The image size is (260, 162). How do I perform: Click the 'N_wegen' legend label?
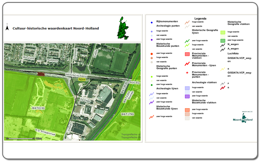click(x=233, y=44)
